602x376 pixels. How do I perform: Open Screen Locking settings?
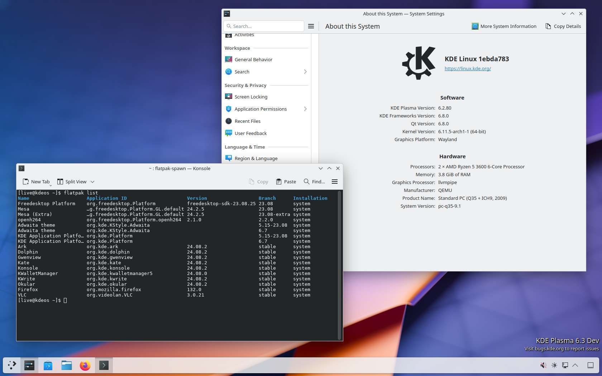click(251, 97)
